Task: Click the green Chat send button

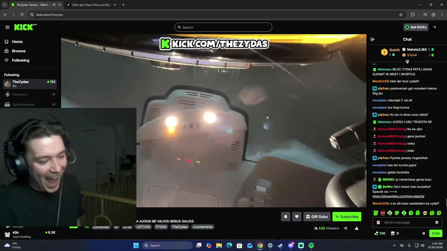Action: [436, 233]
